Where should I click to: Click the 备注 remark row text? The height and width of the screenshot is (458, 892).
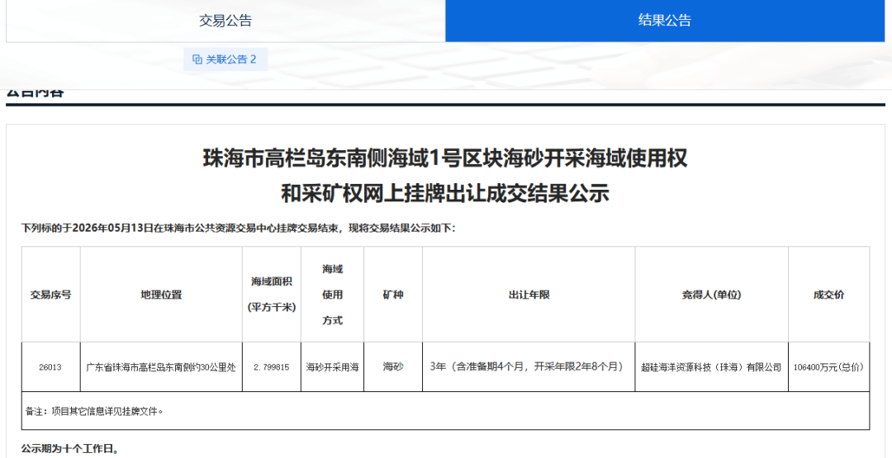click(x=94, y=410)
